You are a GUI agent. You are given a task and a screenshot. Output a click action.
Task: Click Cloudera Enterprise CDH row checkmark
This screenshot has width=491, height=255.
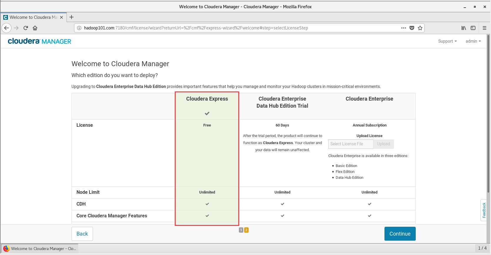coord(370,204)
